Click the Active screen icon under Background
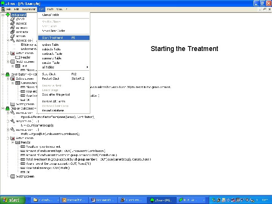 pos(12,53)
